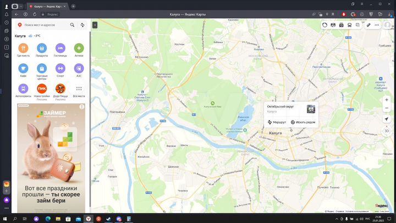
Task: Open the Protect shield icon in browser toolbar
Action: (371, 14)
